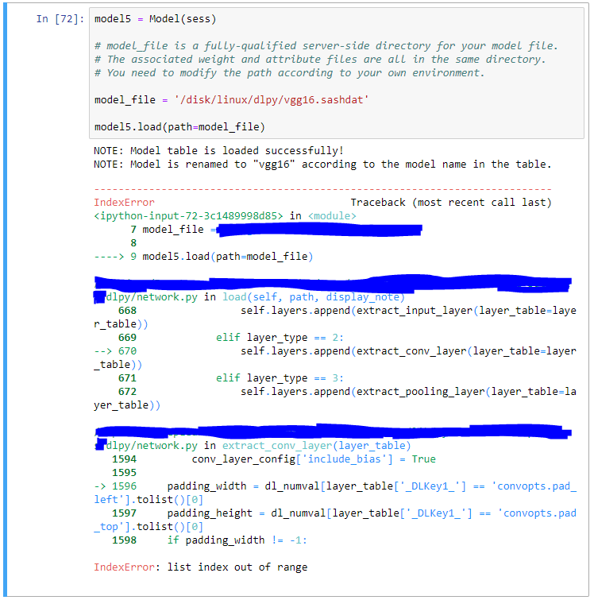Screen dimensions: 594x600
Task: Click traceback line 672 with extract_pooling_layer
Action: point(335,398)
